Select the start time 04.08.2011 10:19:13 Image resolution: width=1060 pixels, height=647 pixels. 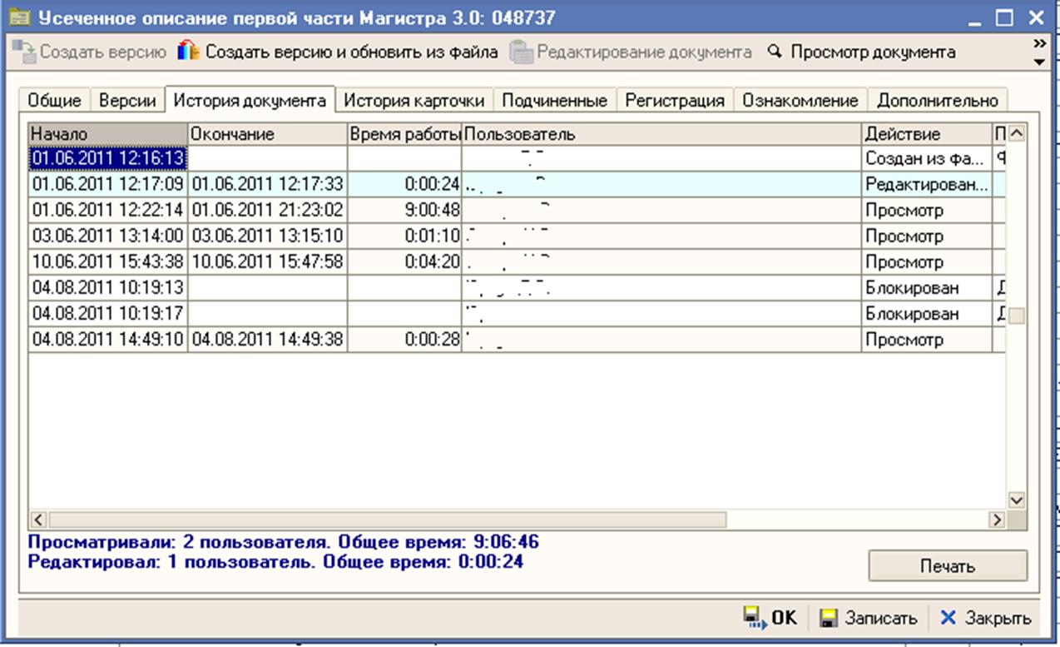tap(108, 288)
